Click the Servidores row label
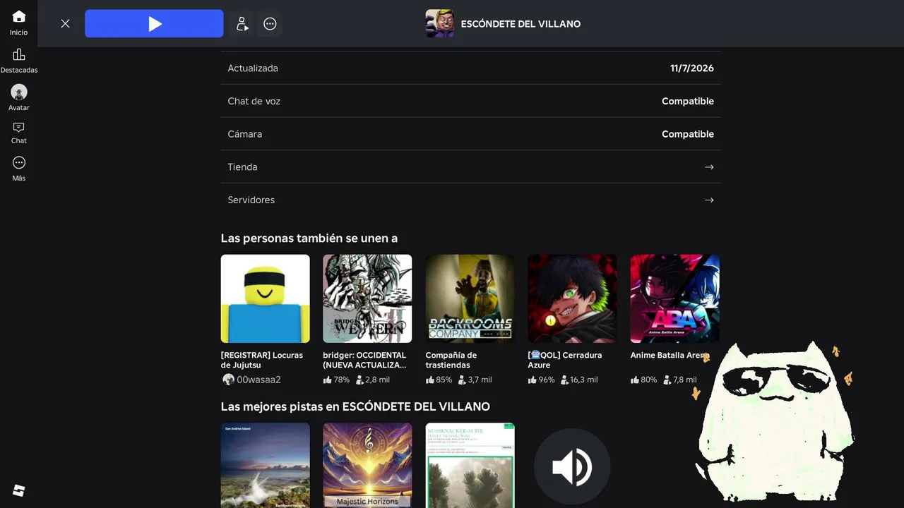The height and width of the screenshot is (508, 904). 251,200
